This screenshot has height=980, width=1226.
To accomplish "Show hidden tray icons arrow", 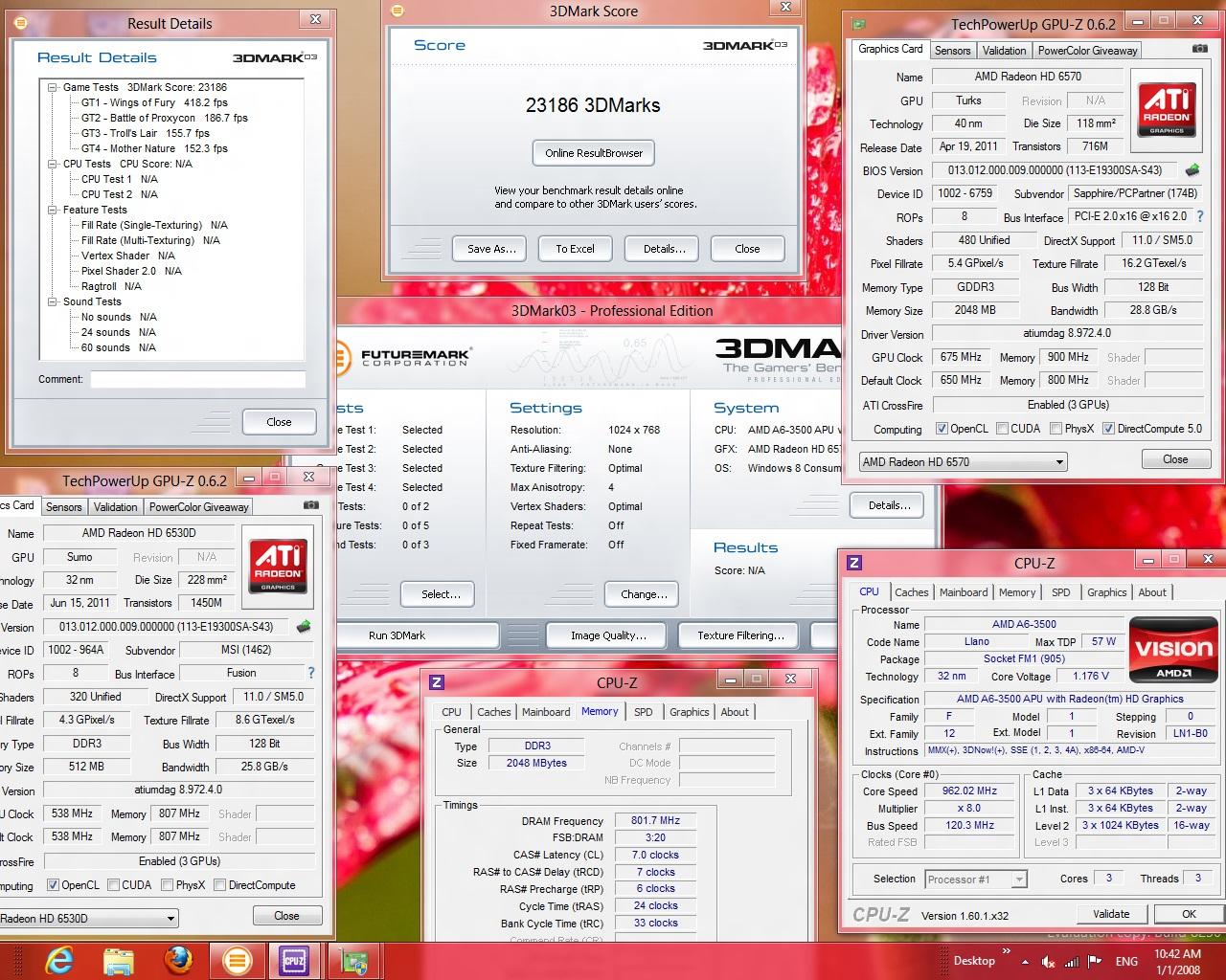I will (x=1026, y=962).
